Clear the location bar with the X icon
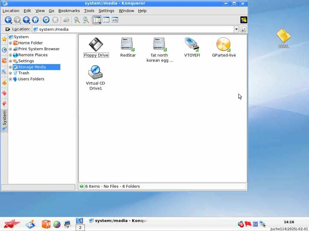Image resolution: width=309 pixels, height=231 pixels. pyautogui.click(x=8, y=29)
